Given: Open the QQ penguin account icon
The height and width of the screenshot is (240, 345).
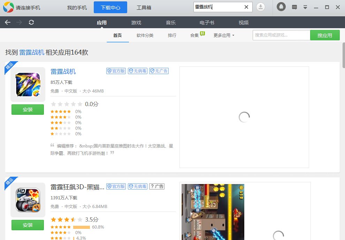Looking at the screenshot, I should tap(281, 7).
